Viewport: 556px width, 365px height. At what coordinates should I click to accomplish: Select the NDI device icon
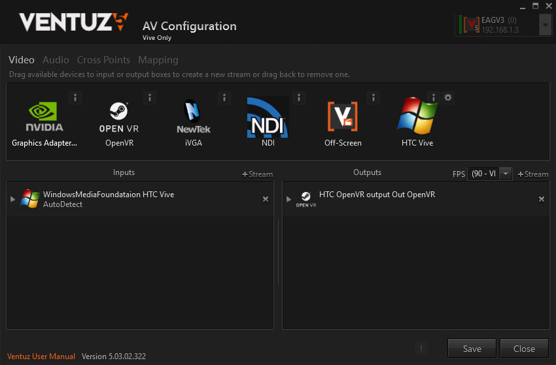[268, 118]
